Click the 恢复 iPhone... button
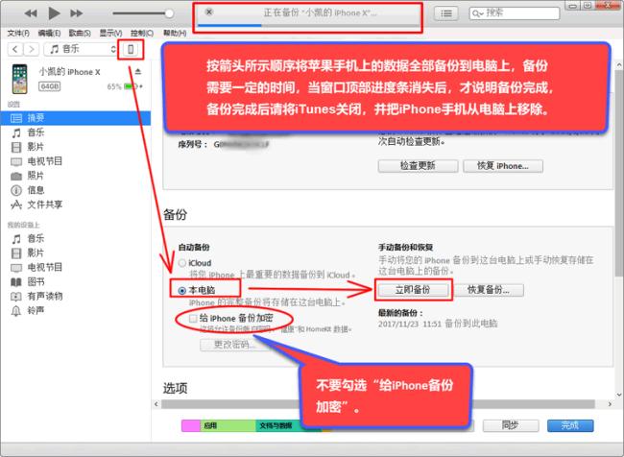The image size is (624, 457). pyautogui.click(x=503, y=166)
